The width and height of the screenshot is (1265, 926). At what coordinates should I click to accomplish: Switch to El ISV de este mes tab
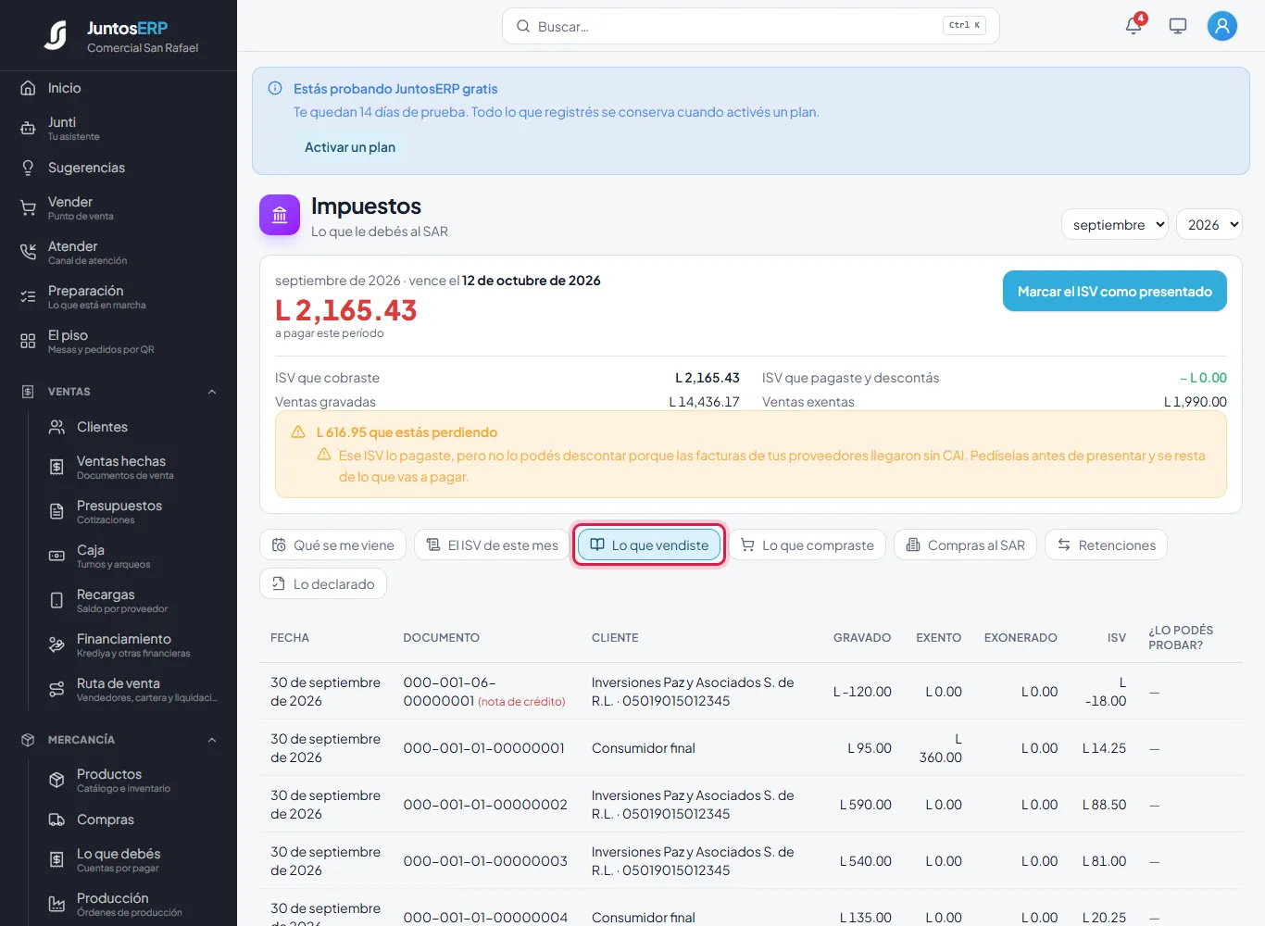[492, 545]
